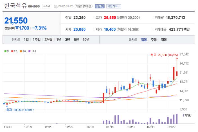The height and width of the screenshot is (132, 198).
Task: Click the 18,071 y-axis label
Action: (x=184, y=82)
